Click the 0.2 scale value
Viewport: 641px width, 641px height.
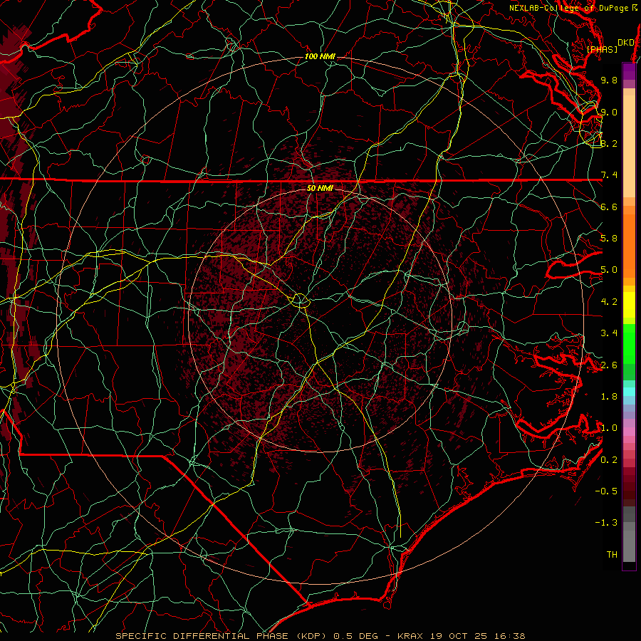(609, 460)
